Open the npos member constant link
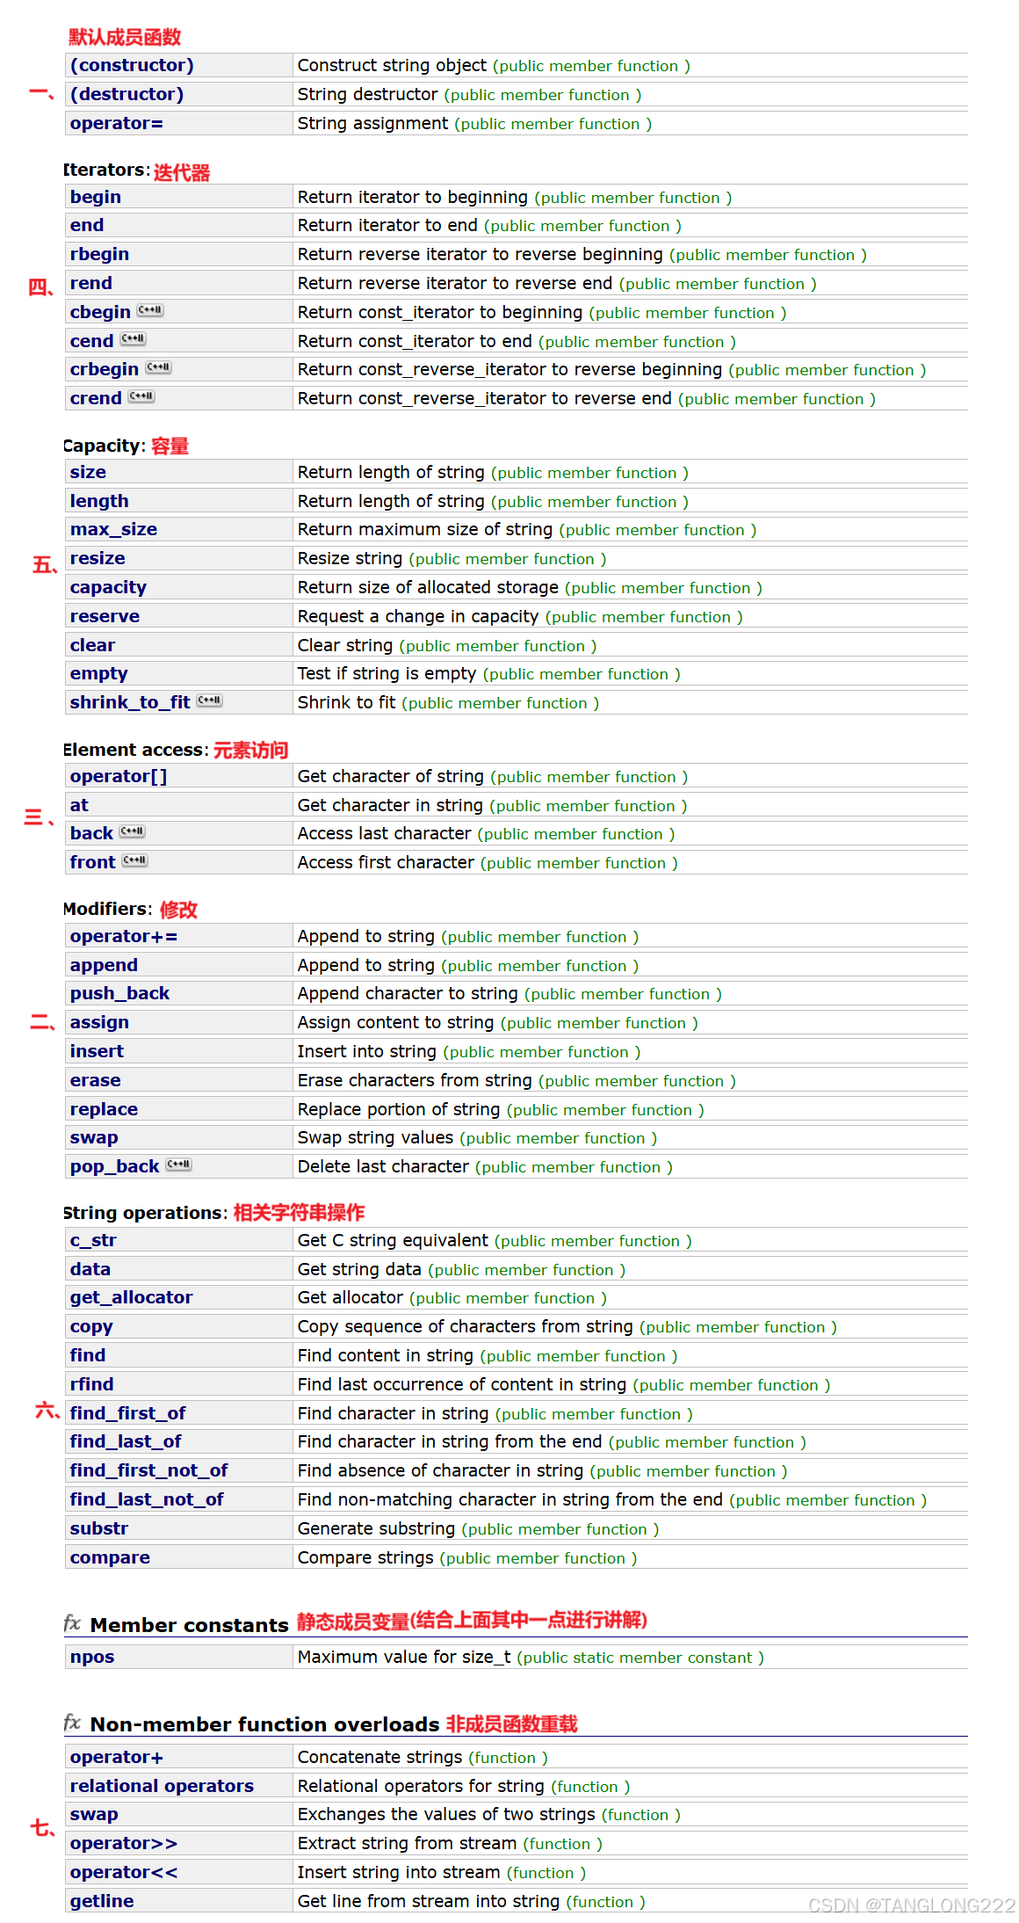 point(92,1657)
